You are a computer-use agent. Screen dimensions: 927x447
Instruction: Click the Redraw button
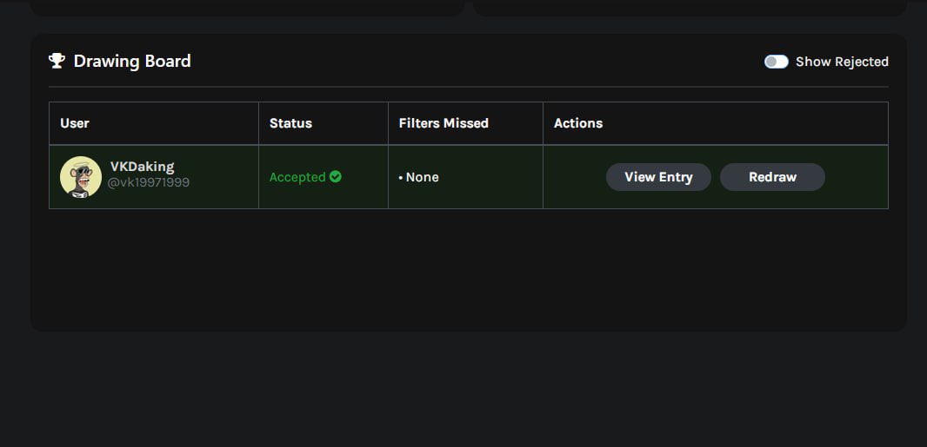tap(772, 177)
